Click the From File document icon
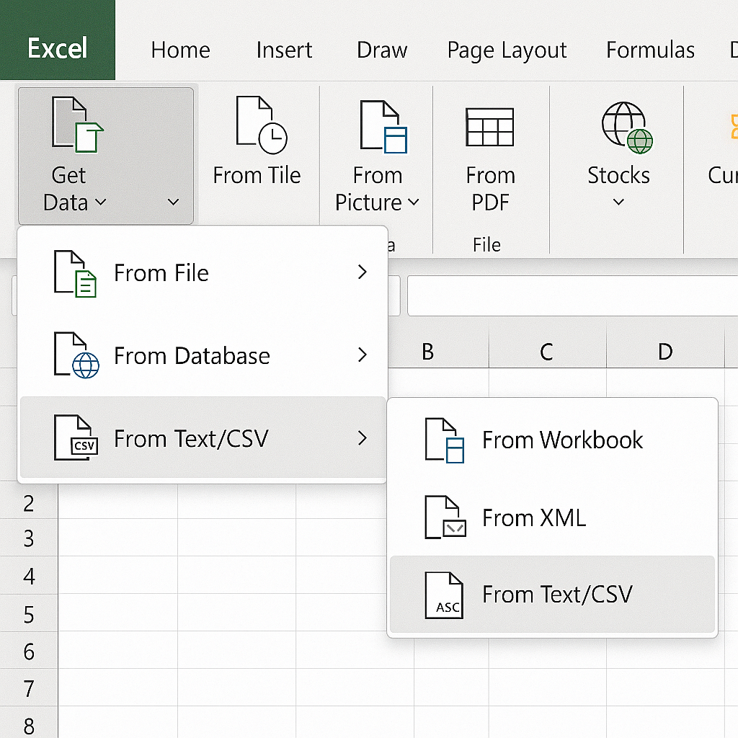738x738 pixels. coord(75,273)
